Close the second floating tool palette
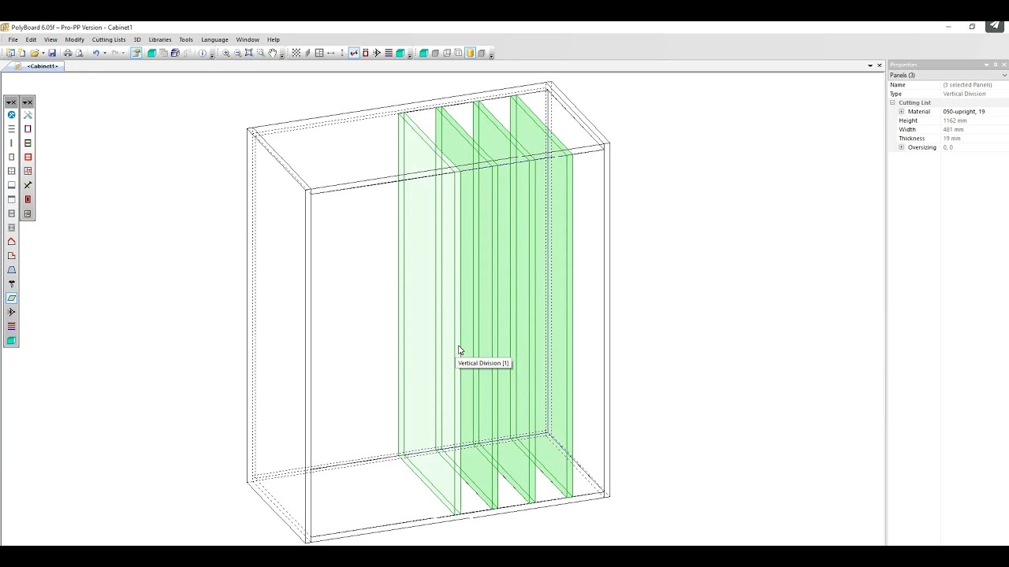This screenshot has width=1009, height=567. click(31, 102)
